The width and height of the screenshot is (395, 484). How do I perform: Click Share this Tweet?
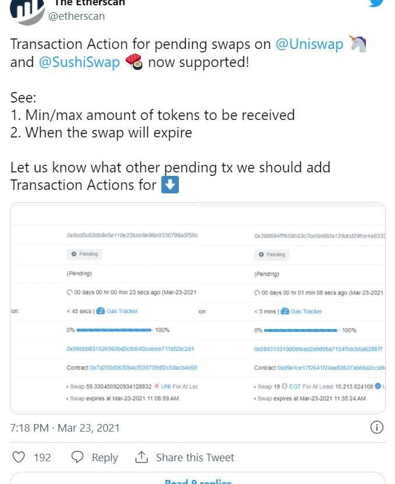click(195, 457)
